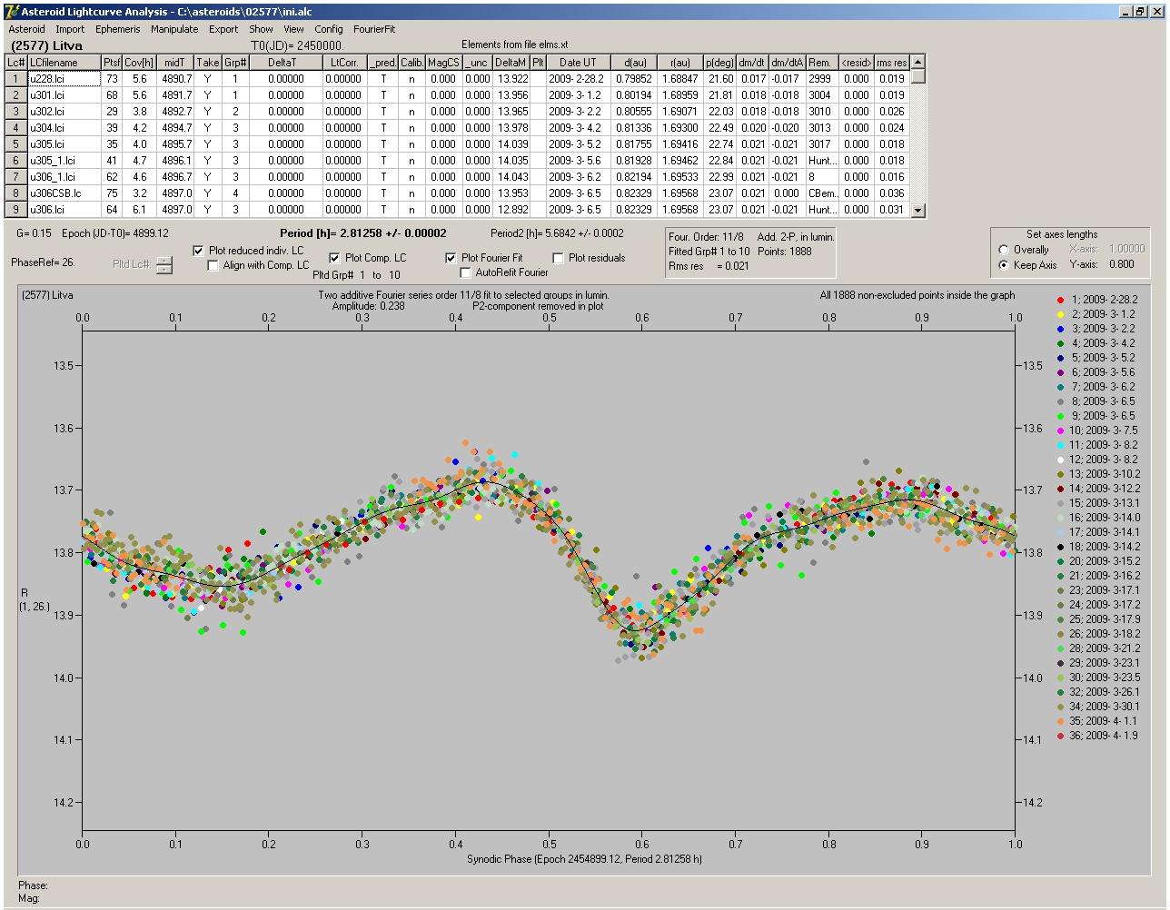
Task: Click the Amplitude: 0.238 text
Action: [369, 306]
